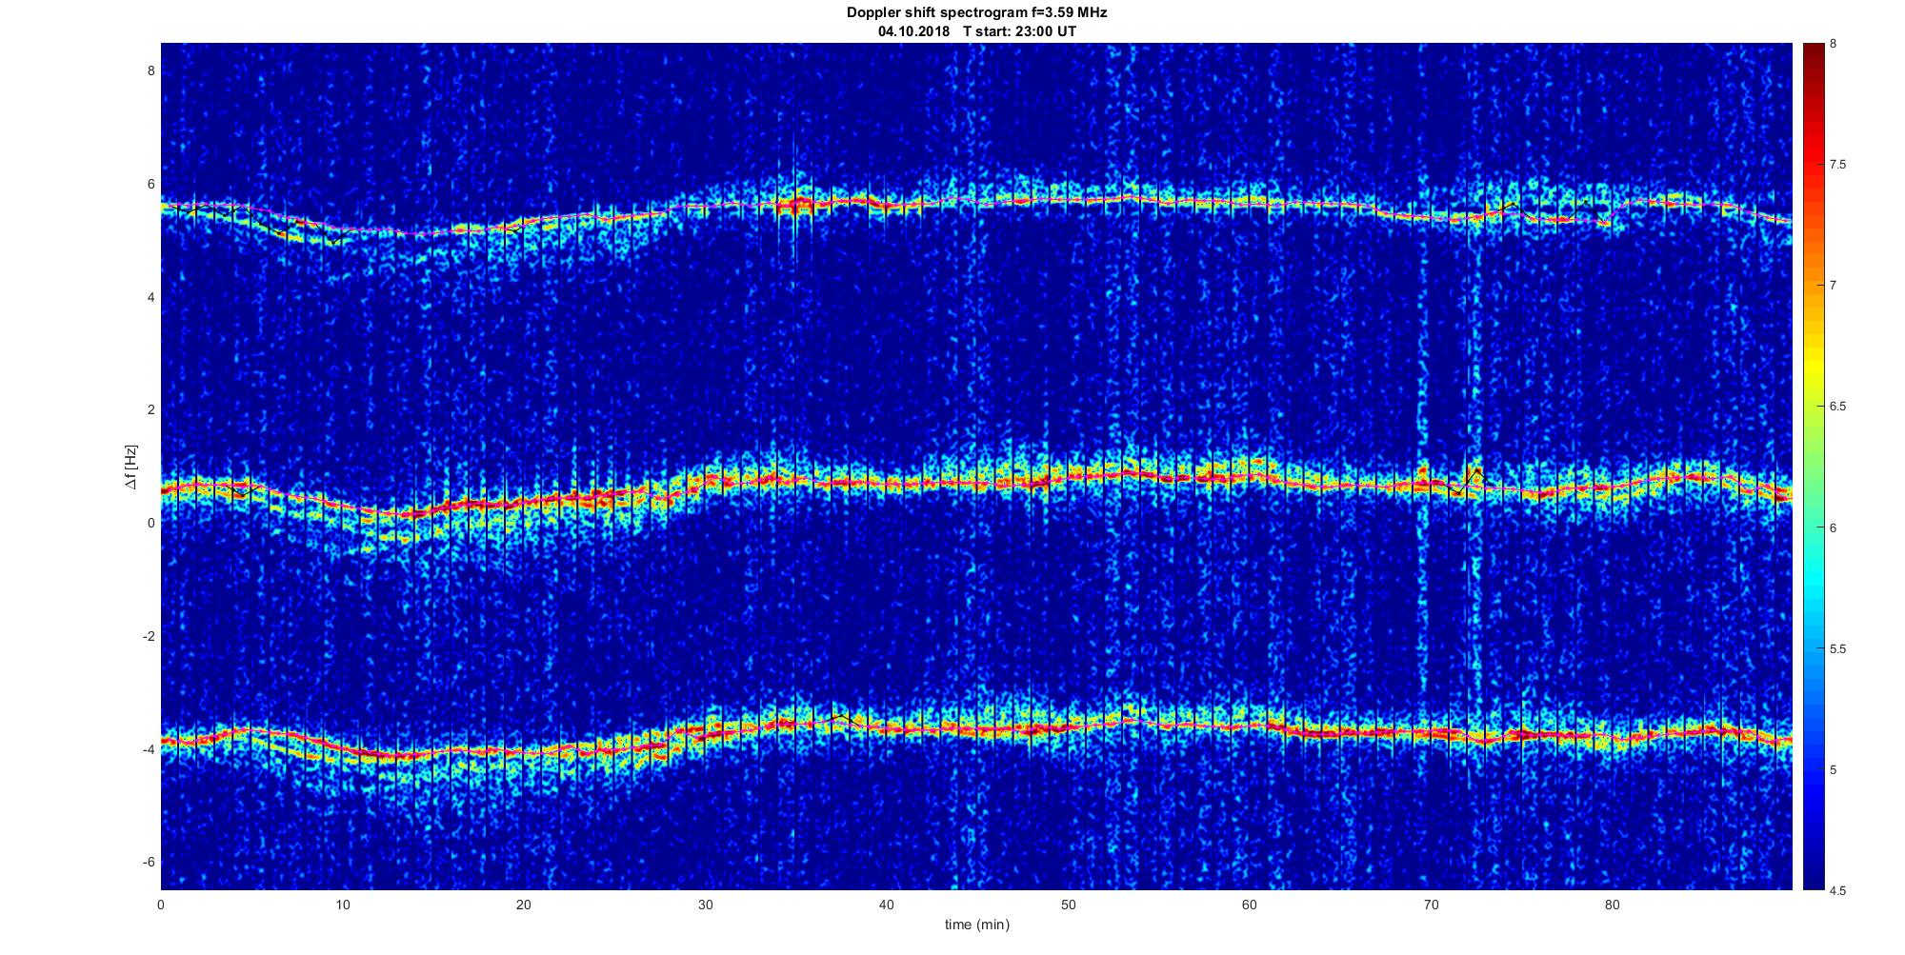Click the x-axis tick label '20'
The width and height of the screenshot is (1905, 955).
click(524, 905)
